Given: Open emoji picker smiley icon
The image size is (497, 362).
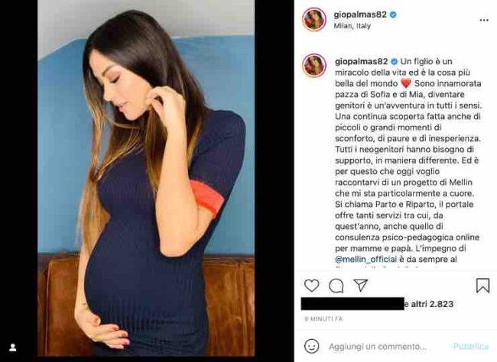Looking at the screenshot, I should (x=311, y=346).
